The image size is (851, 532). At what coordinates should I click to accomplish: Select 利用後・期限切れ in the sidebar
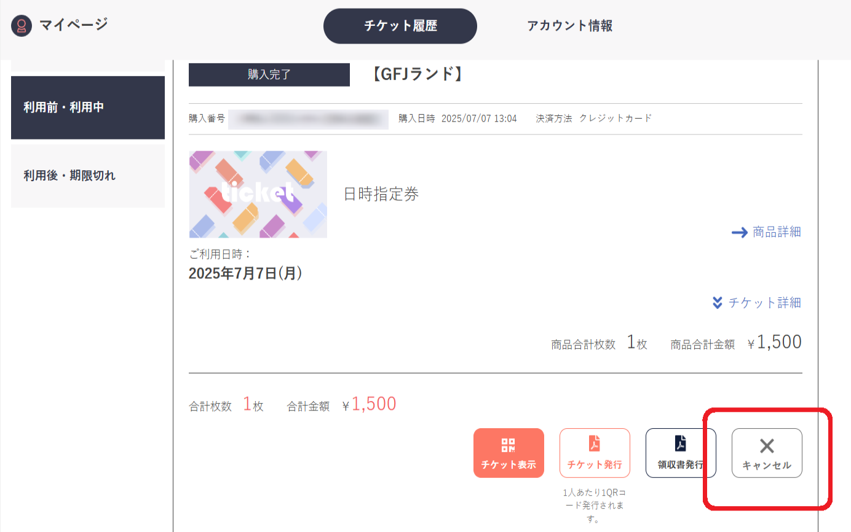tap(88, 176)
